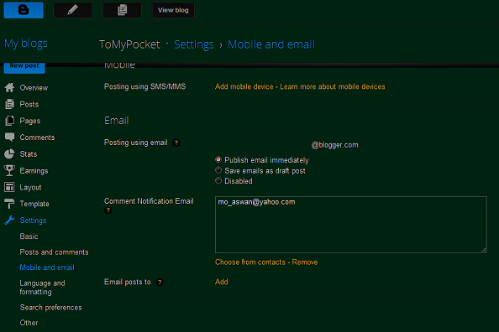Show help for Posting using email

click(x=176, y=143)
